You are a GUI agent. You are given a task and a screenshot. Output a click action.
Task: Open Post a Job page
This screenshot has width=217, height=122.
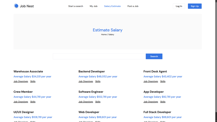click(133, 6)
